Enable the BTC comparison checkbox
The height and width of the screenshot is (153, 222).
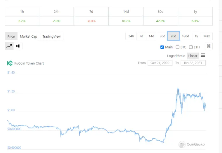(177, 47)
